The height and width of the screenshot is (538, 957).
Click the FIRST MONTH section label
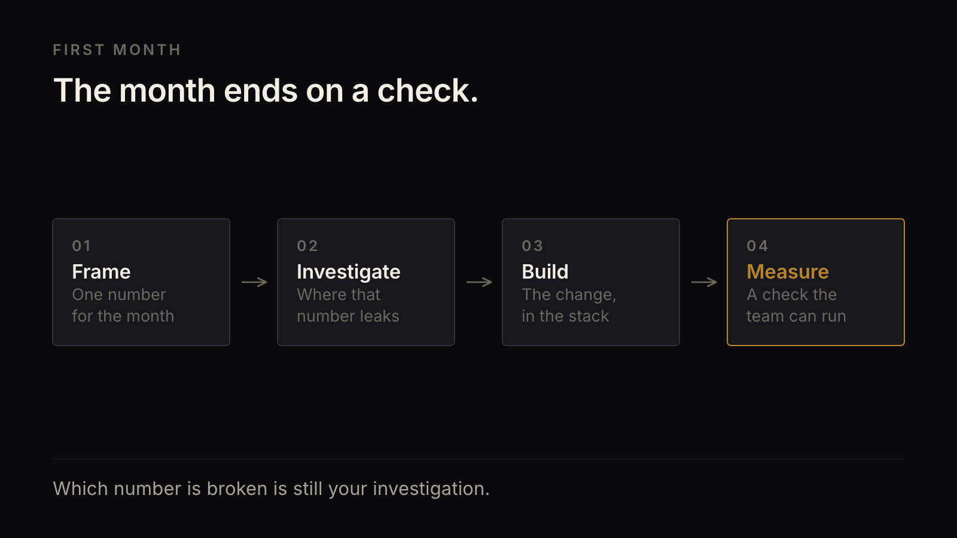coord(117,50)
